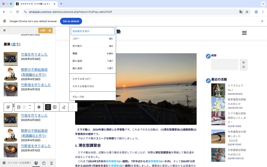267x167 pixels.
Task: Choose 'スタイルをコピー' in the block menu
Action: (93, 79)
